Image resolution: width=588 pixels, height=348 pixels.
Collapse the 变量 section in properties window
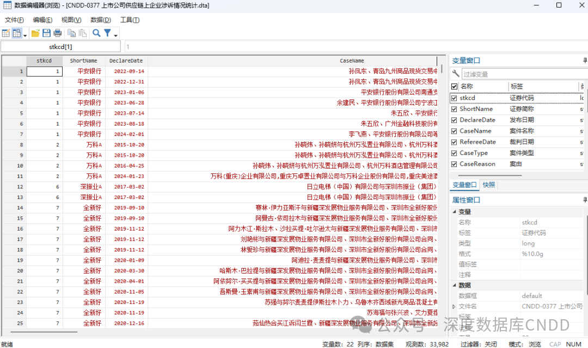click(454, 212)
